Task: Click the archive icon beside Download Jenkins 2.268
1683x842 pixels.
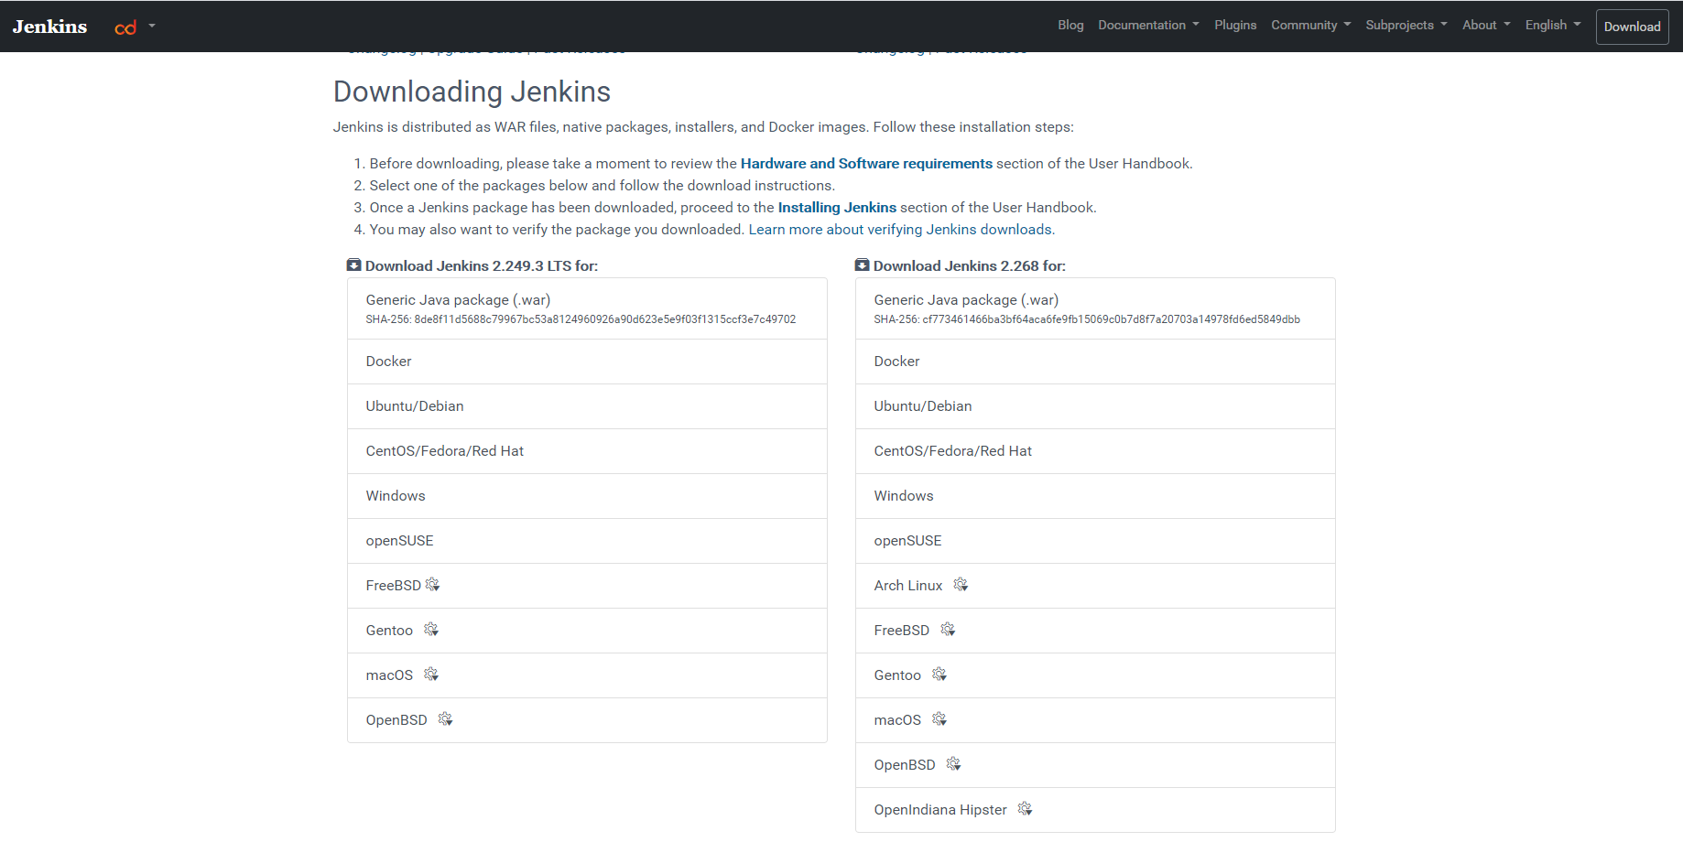Action: [x=862, y=265]
